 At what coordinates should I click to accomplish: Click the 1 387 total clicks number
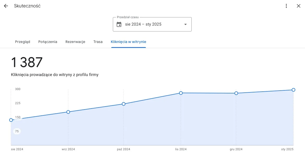click(27, 62)
